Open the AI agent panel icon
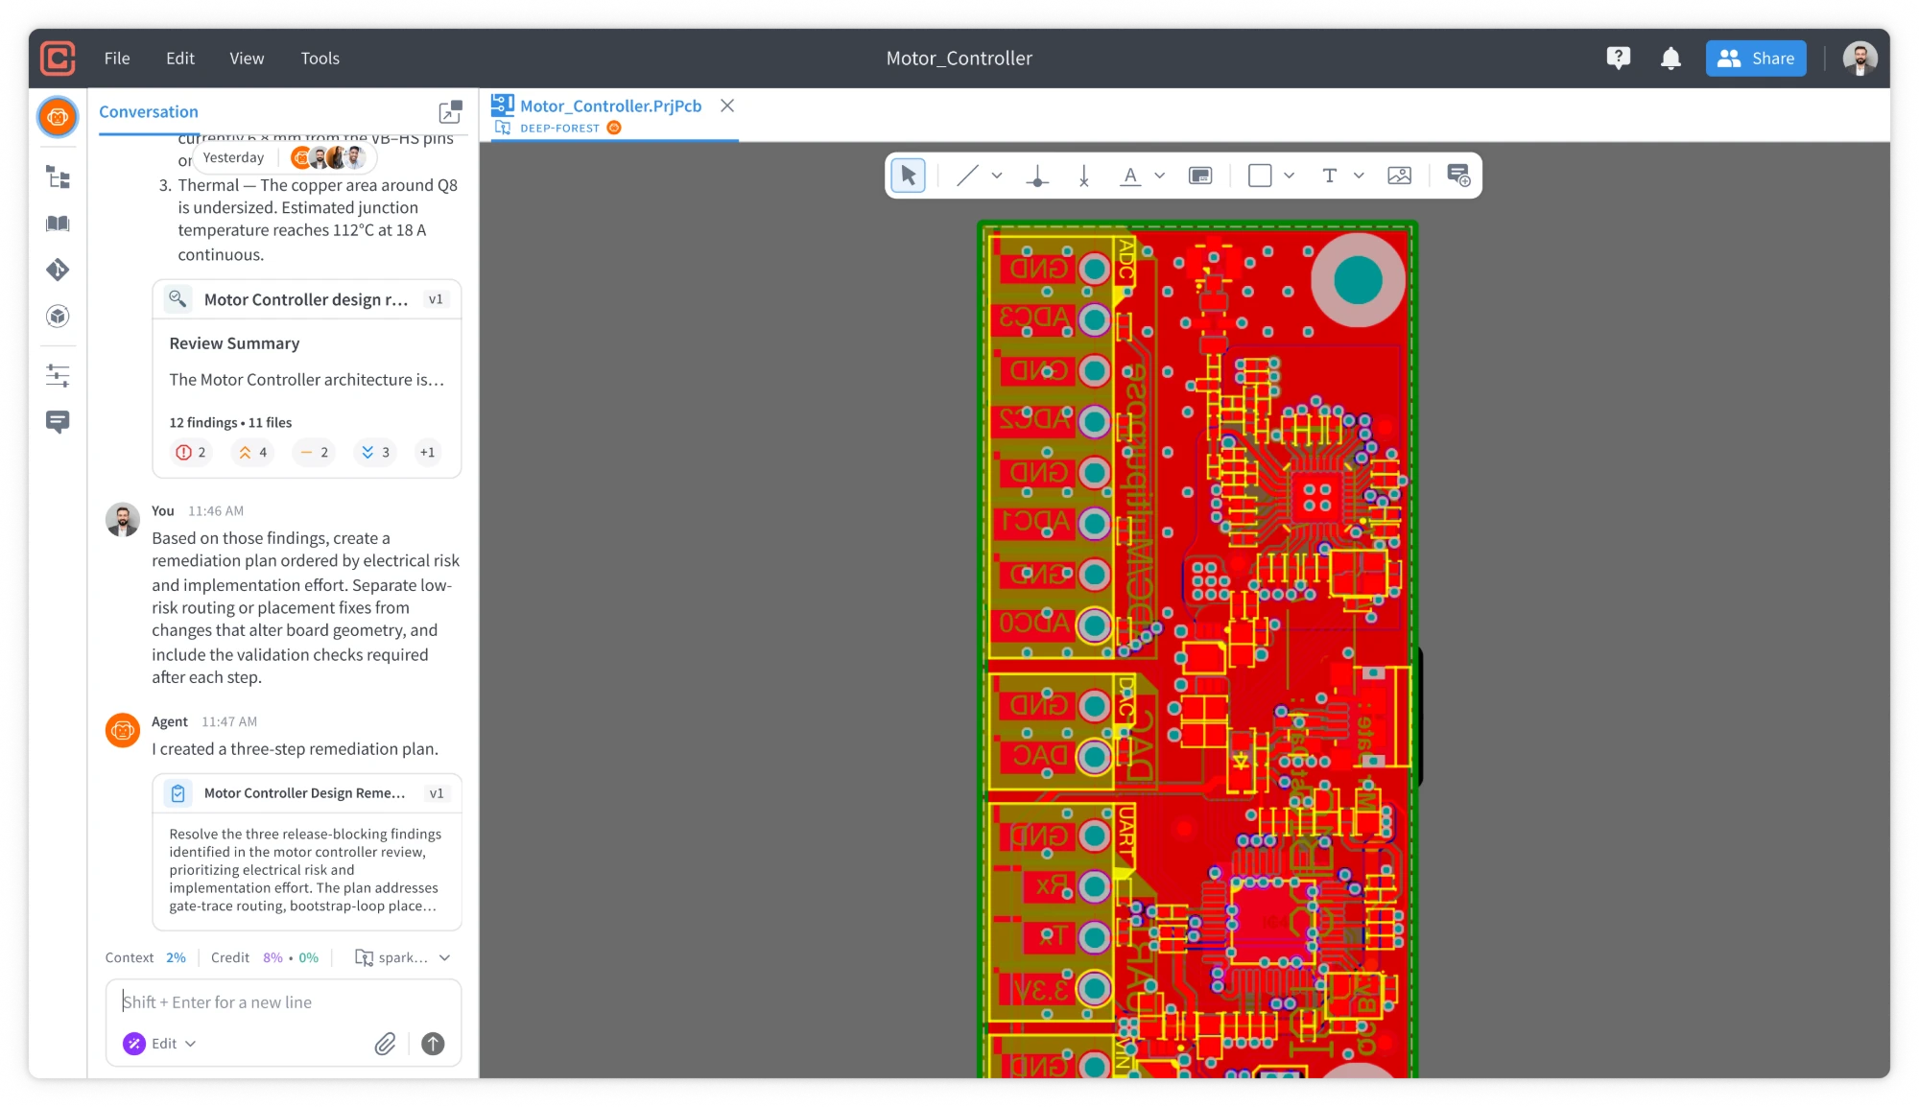Viewport: 1919px width, 1107px height. tap(58, 117)
